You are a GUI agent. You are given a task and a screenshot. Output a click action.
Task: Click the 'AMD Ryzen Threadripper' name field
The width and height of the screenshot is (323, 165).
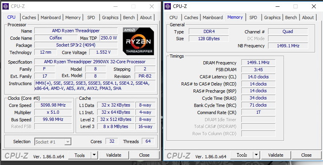(x=76, y=31)
